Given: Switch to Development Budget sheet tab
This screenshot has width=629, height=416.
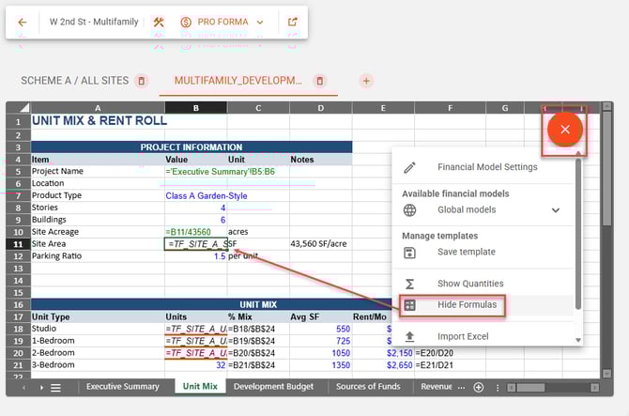Looking at the screenshot, I should pos(273,386).
